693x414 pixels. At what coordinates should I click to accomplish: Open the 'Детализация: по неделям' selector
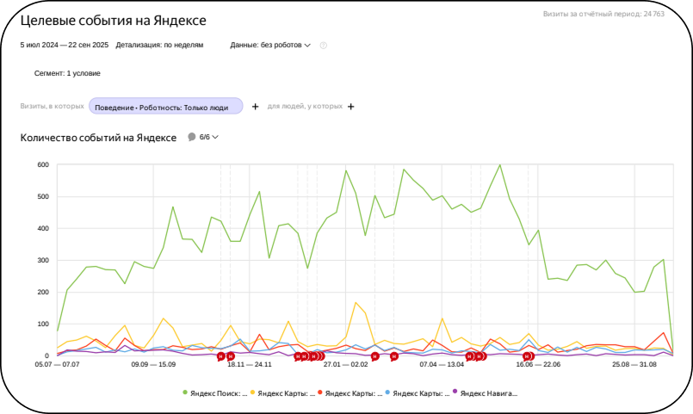tap(159, 45)
